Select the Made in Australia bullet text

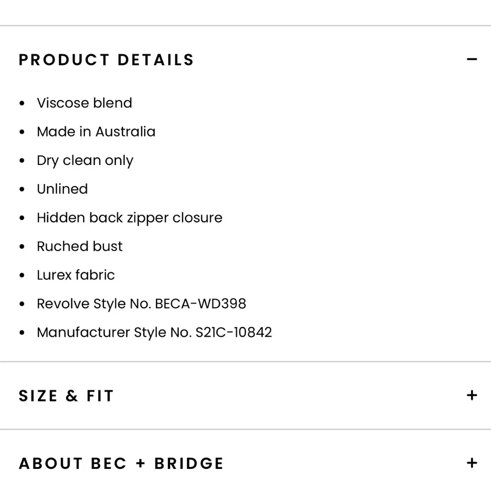point(96,132)
